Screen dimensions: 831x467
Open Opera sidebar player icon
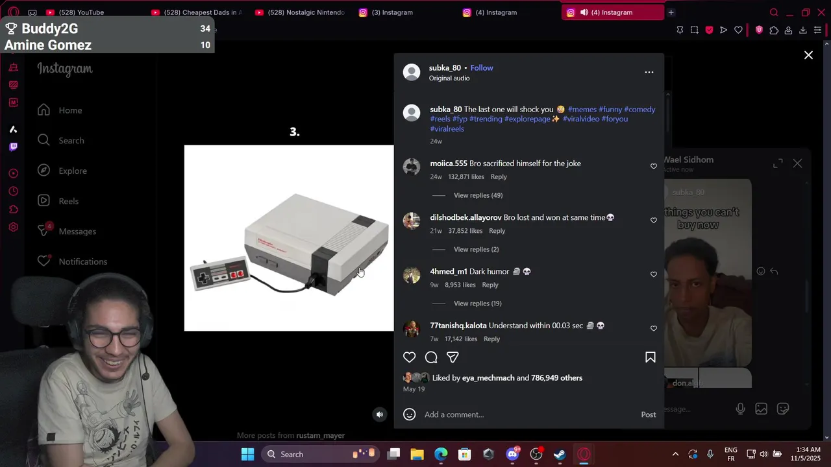[13, 173]
